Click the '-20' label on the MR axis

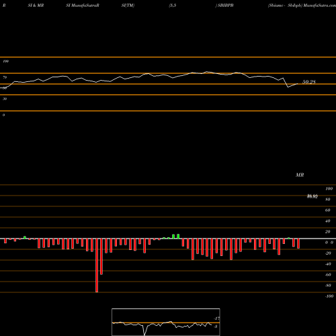(328, 253)
